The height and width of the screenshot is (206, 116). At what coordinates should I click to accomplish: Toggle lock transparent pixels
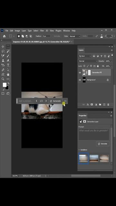pos(84,66)
